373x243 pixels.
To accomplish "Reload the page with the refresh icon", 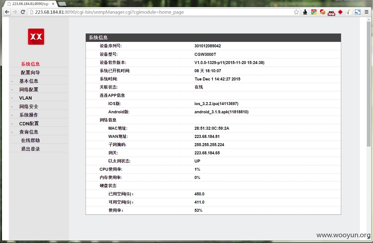I will tap(23, 12).
